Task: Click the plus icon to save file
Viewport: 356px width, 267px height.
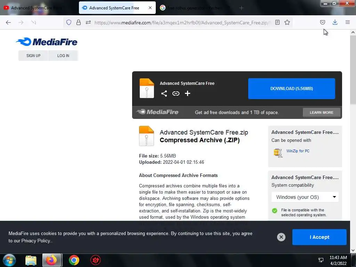Action: click(x=187, y=93)
